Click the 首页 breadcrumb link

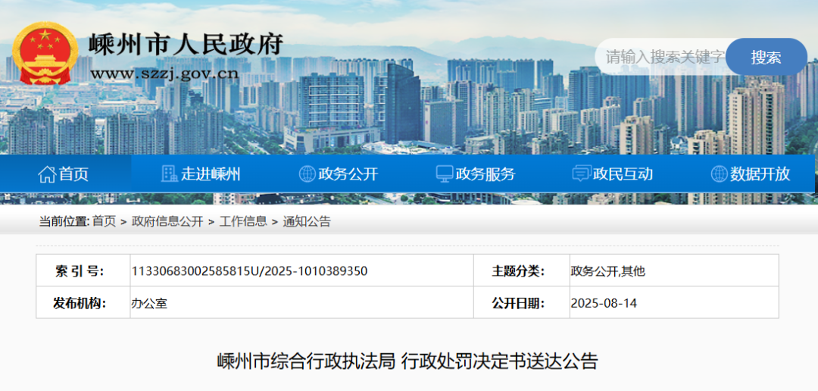coord(104,221)
